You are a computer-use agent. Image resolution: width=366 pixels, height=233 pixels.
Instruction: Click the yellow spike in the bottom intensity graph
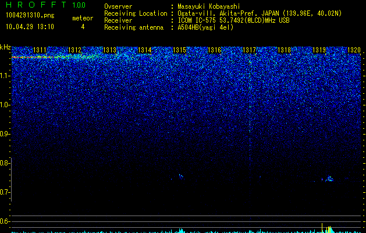pos(322,228)
